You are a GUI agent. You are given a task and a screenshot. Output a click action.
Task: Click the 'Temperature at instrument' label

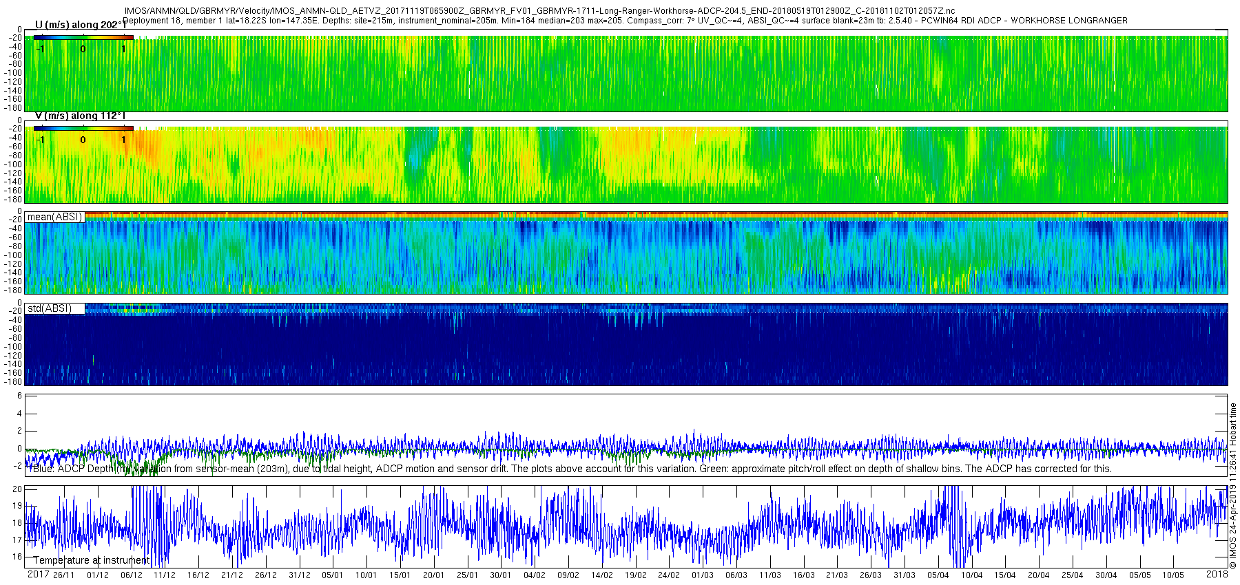[x=91, y=560]
